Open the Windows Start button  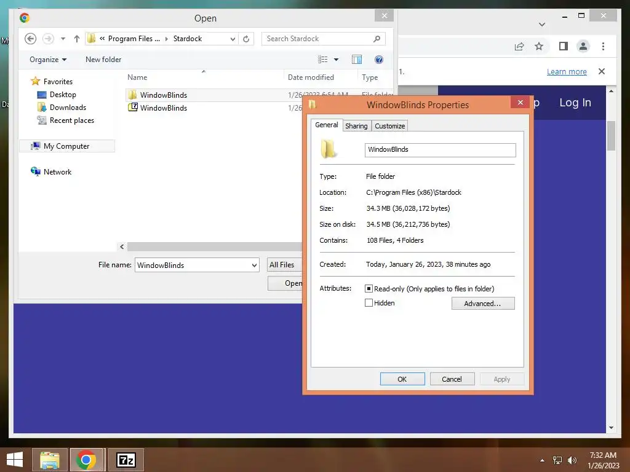(x=15, y=460)
